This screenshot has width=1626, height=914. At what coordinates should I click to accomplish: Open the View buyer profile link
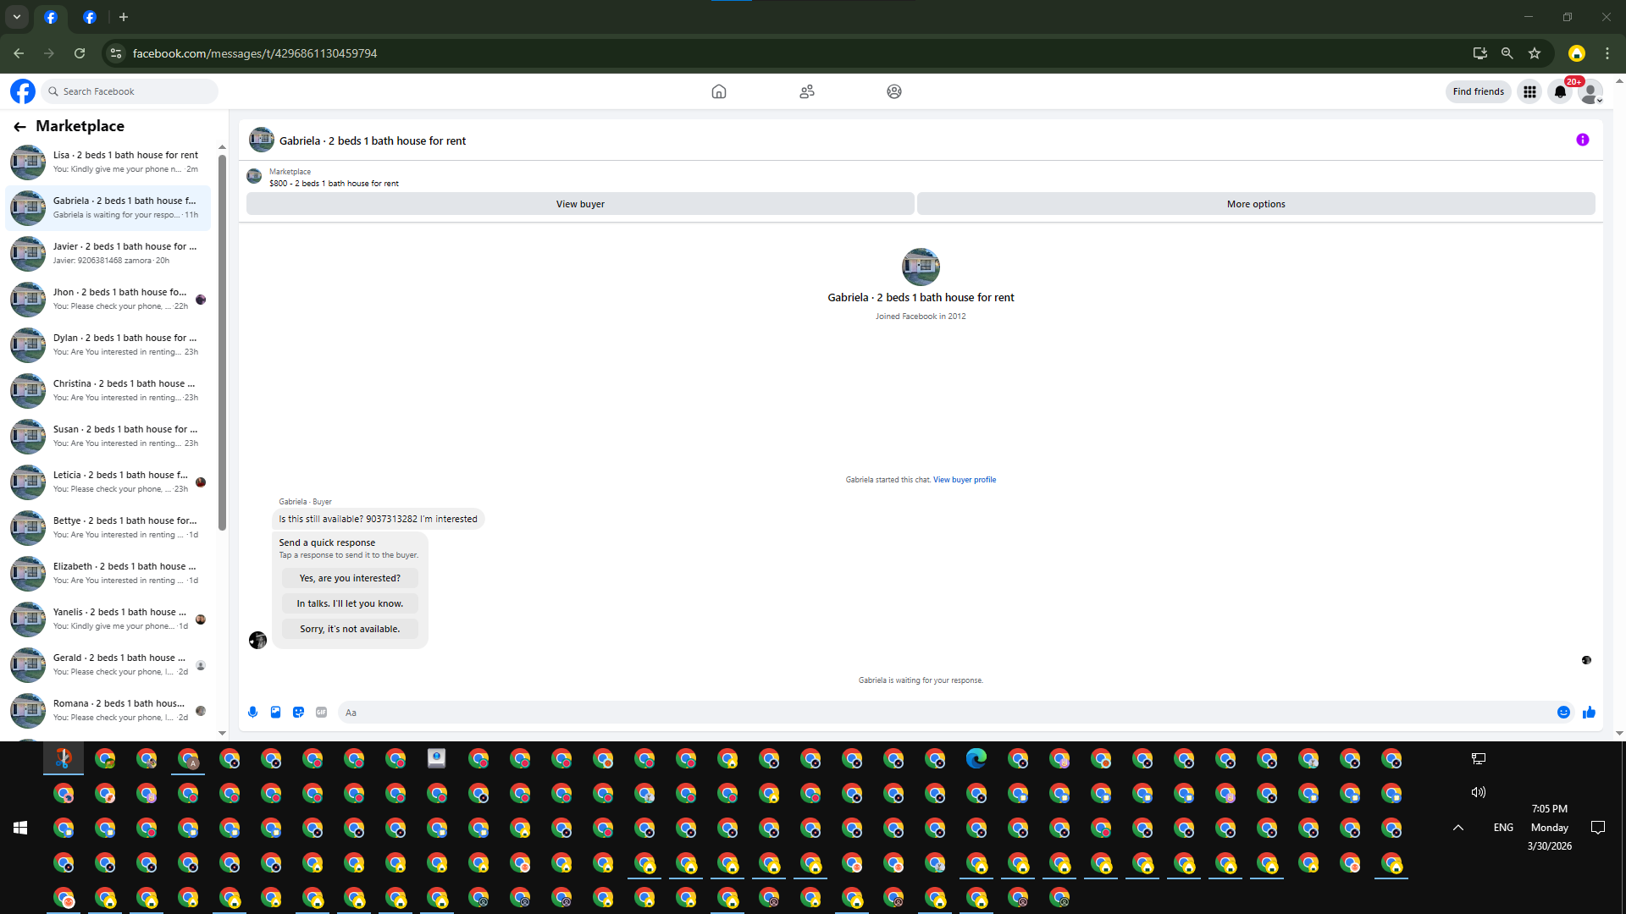click(x=965, y=480)
